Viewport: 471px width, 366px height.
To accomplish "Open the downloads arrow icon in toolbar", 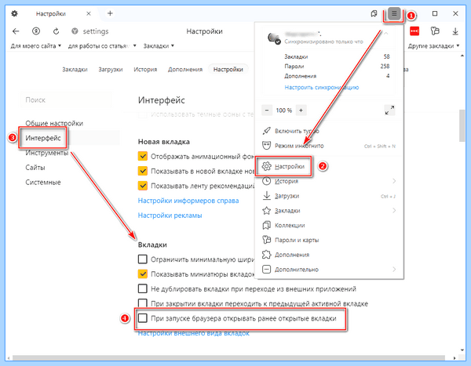I will tap(455, 31).
